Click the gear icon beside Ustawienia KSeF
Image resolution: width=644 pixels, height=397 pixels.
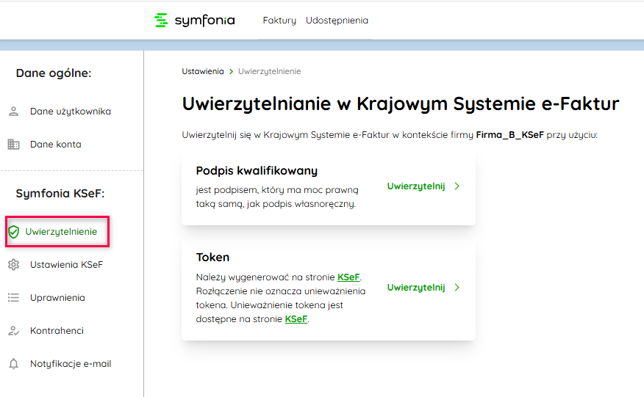click(x=13, y=264)
